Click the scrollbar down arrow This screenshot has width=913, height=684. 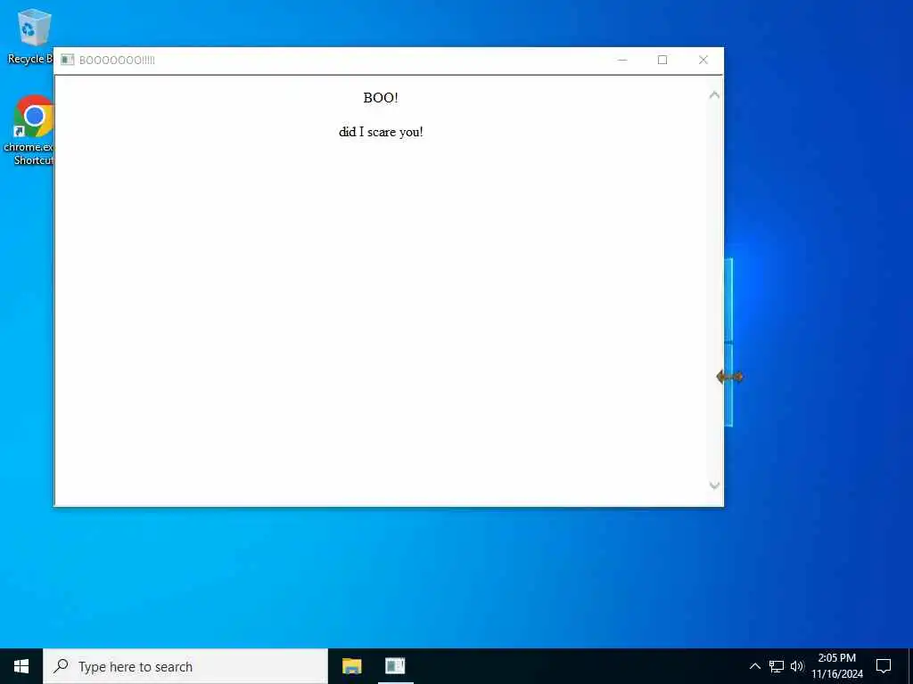(x=714, y=485)
